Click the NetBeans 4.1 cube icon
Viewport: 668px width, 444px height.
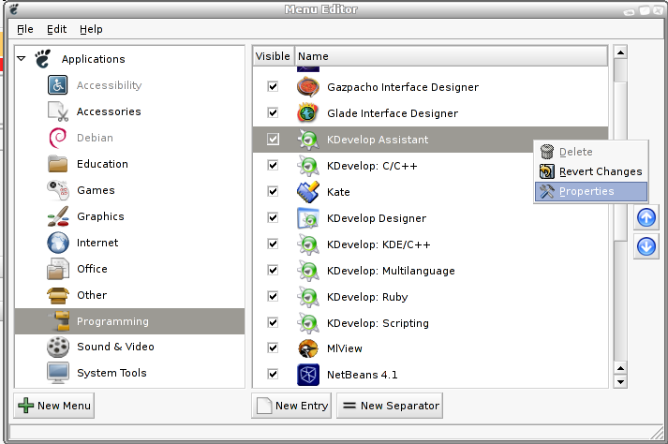pos(307,375)
